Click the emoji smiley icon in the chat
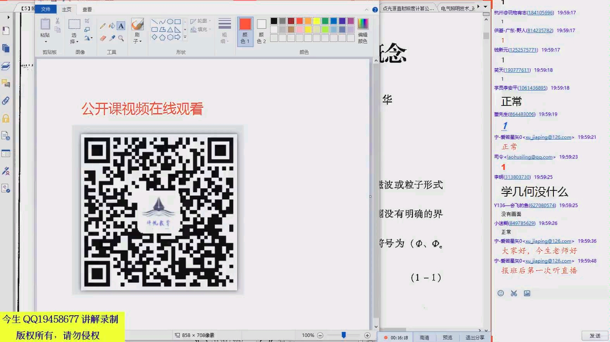Image resolution: width=610 pixels, height=342 pixels. (501, 293)
